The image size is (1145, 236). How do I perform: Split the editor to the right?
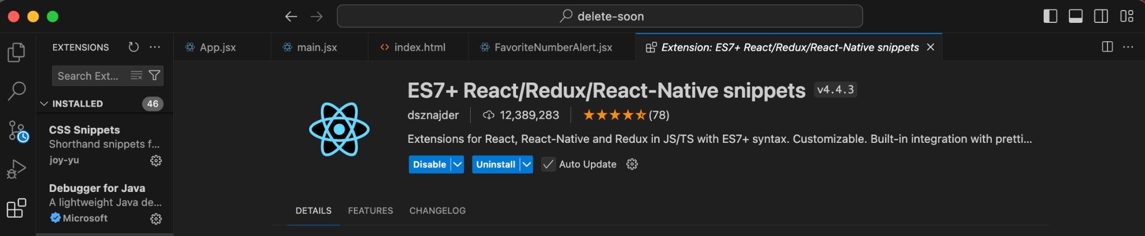tap(1107, 47)
